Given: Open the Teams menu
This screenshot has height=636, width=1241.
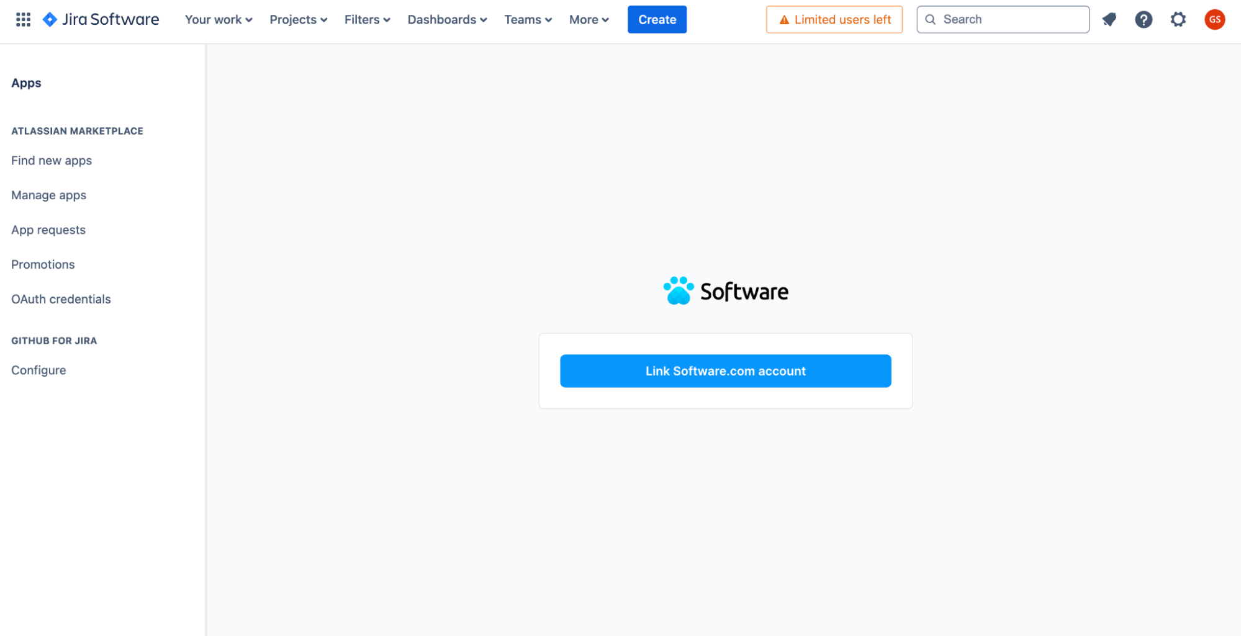Looking at the screenshot, I should point(527,19).
